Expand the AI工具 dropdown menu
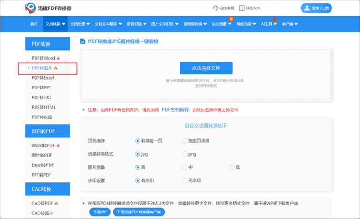The height and width of the screenshot is (219, 360). pyautogui.click(x=269, y=24)
